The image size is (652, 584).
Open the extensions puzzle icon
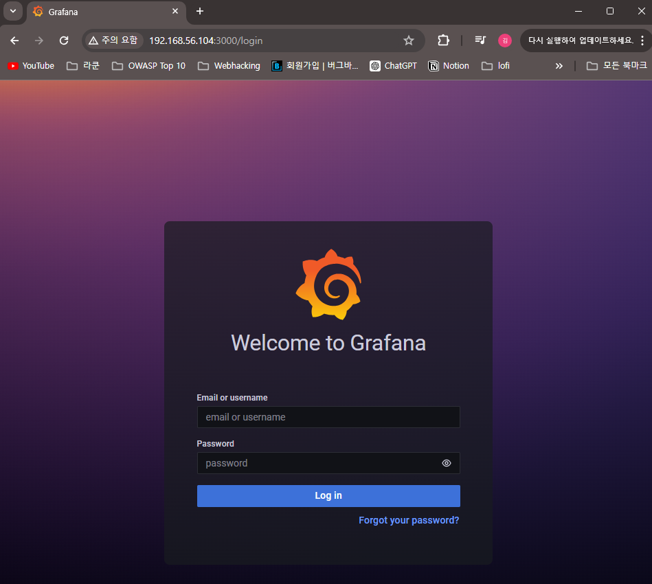pyautogui.click(x=443, y=41)
